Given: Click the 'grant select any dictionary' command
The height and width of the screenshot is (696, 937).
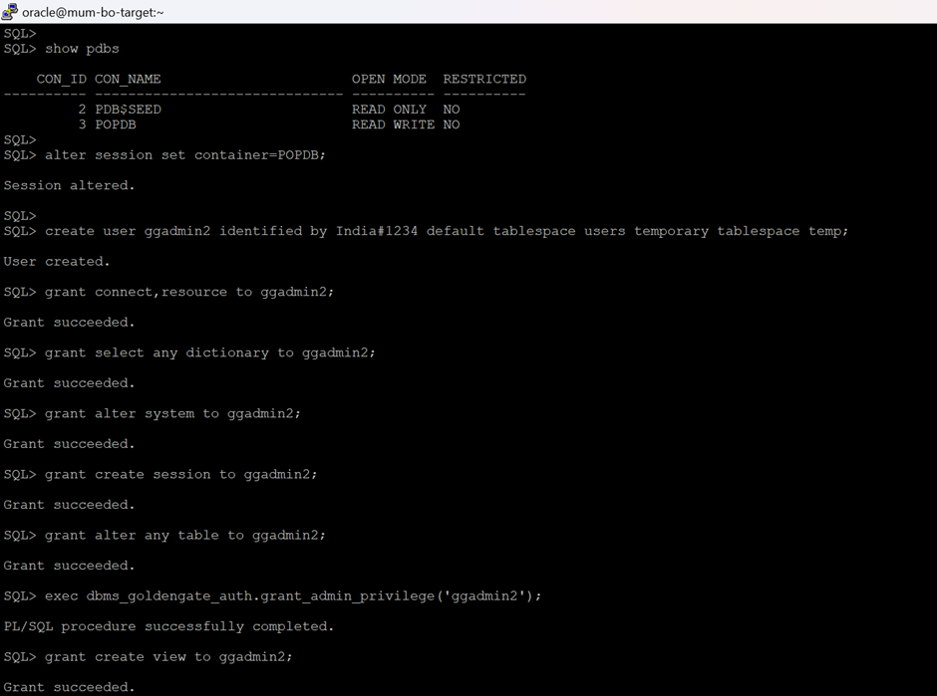Looking at the screenshot, I should [210, 352].
